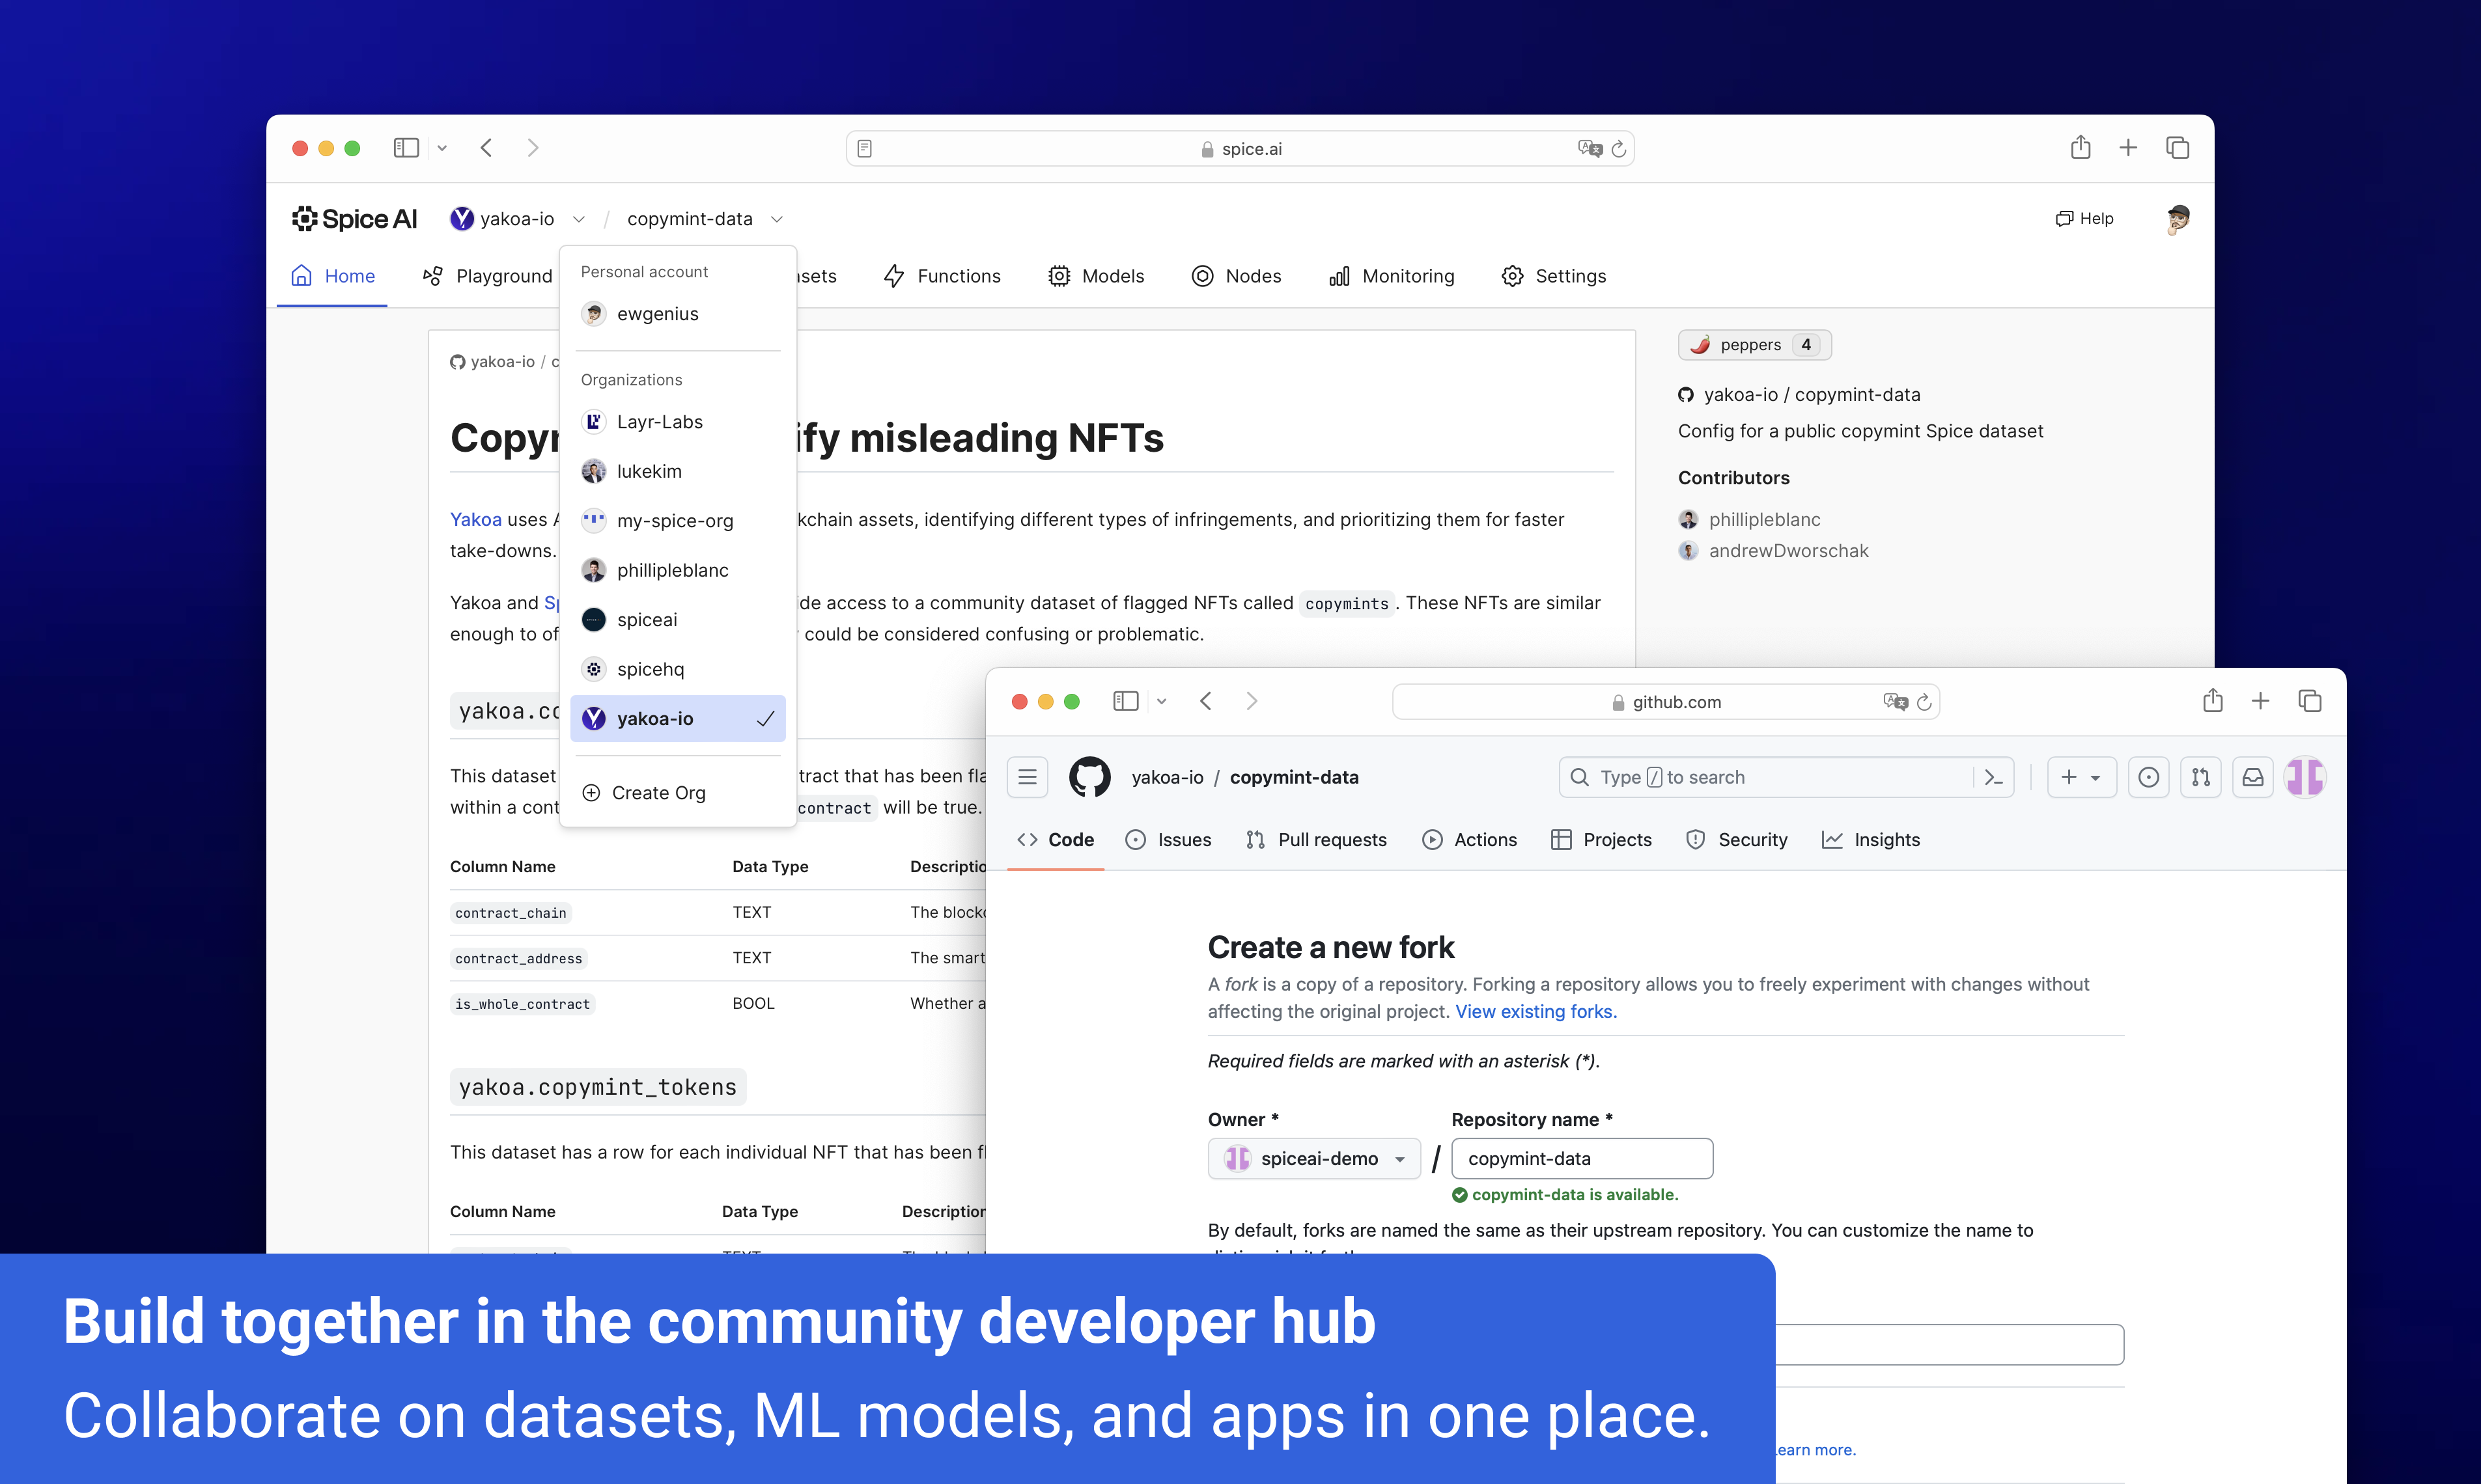Screen dimensions: 2481x1484
Task: Open GitHub hamburger navigation menu
Action: pyautogui.click(x=1028, y=777)
